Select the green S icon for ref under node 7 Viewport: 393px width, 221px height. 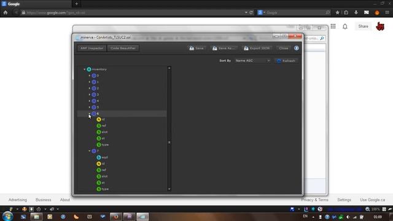click(x=99, y=170)
